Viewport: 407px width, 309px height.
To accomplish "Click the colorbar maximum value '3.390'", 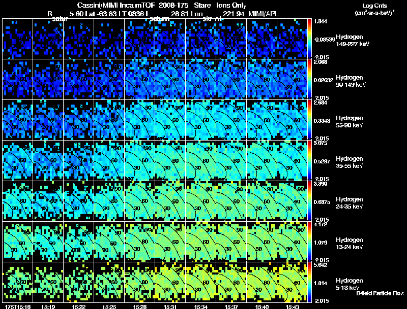I will tap(321, 184).
